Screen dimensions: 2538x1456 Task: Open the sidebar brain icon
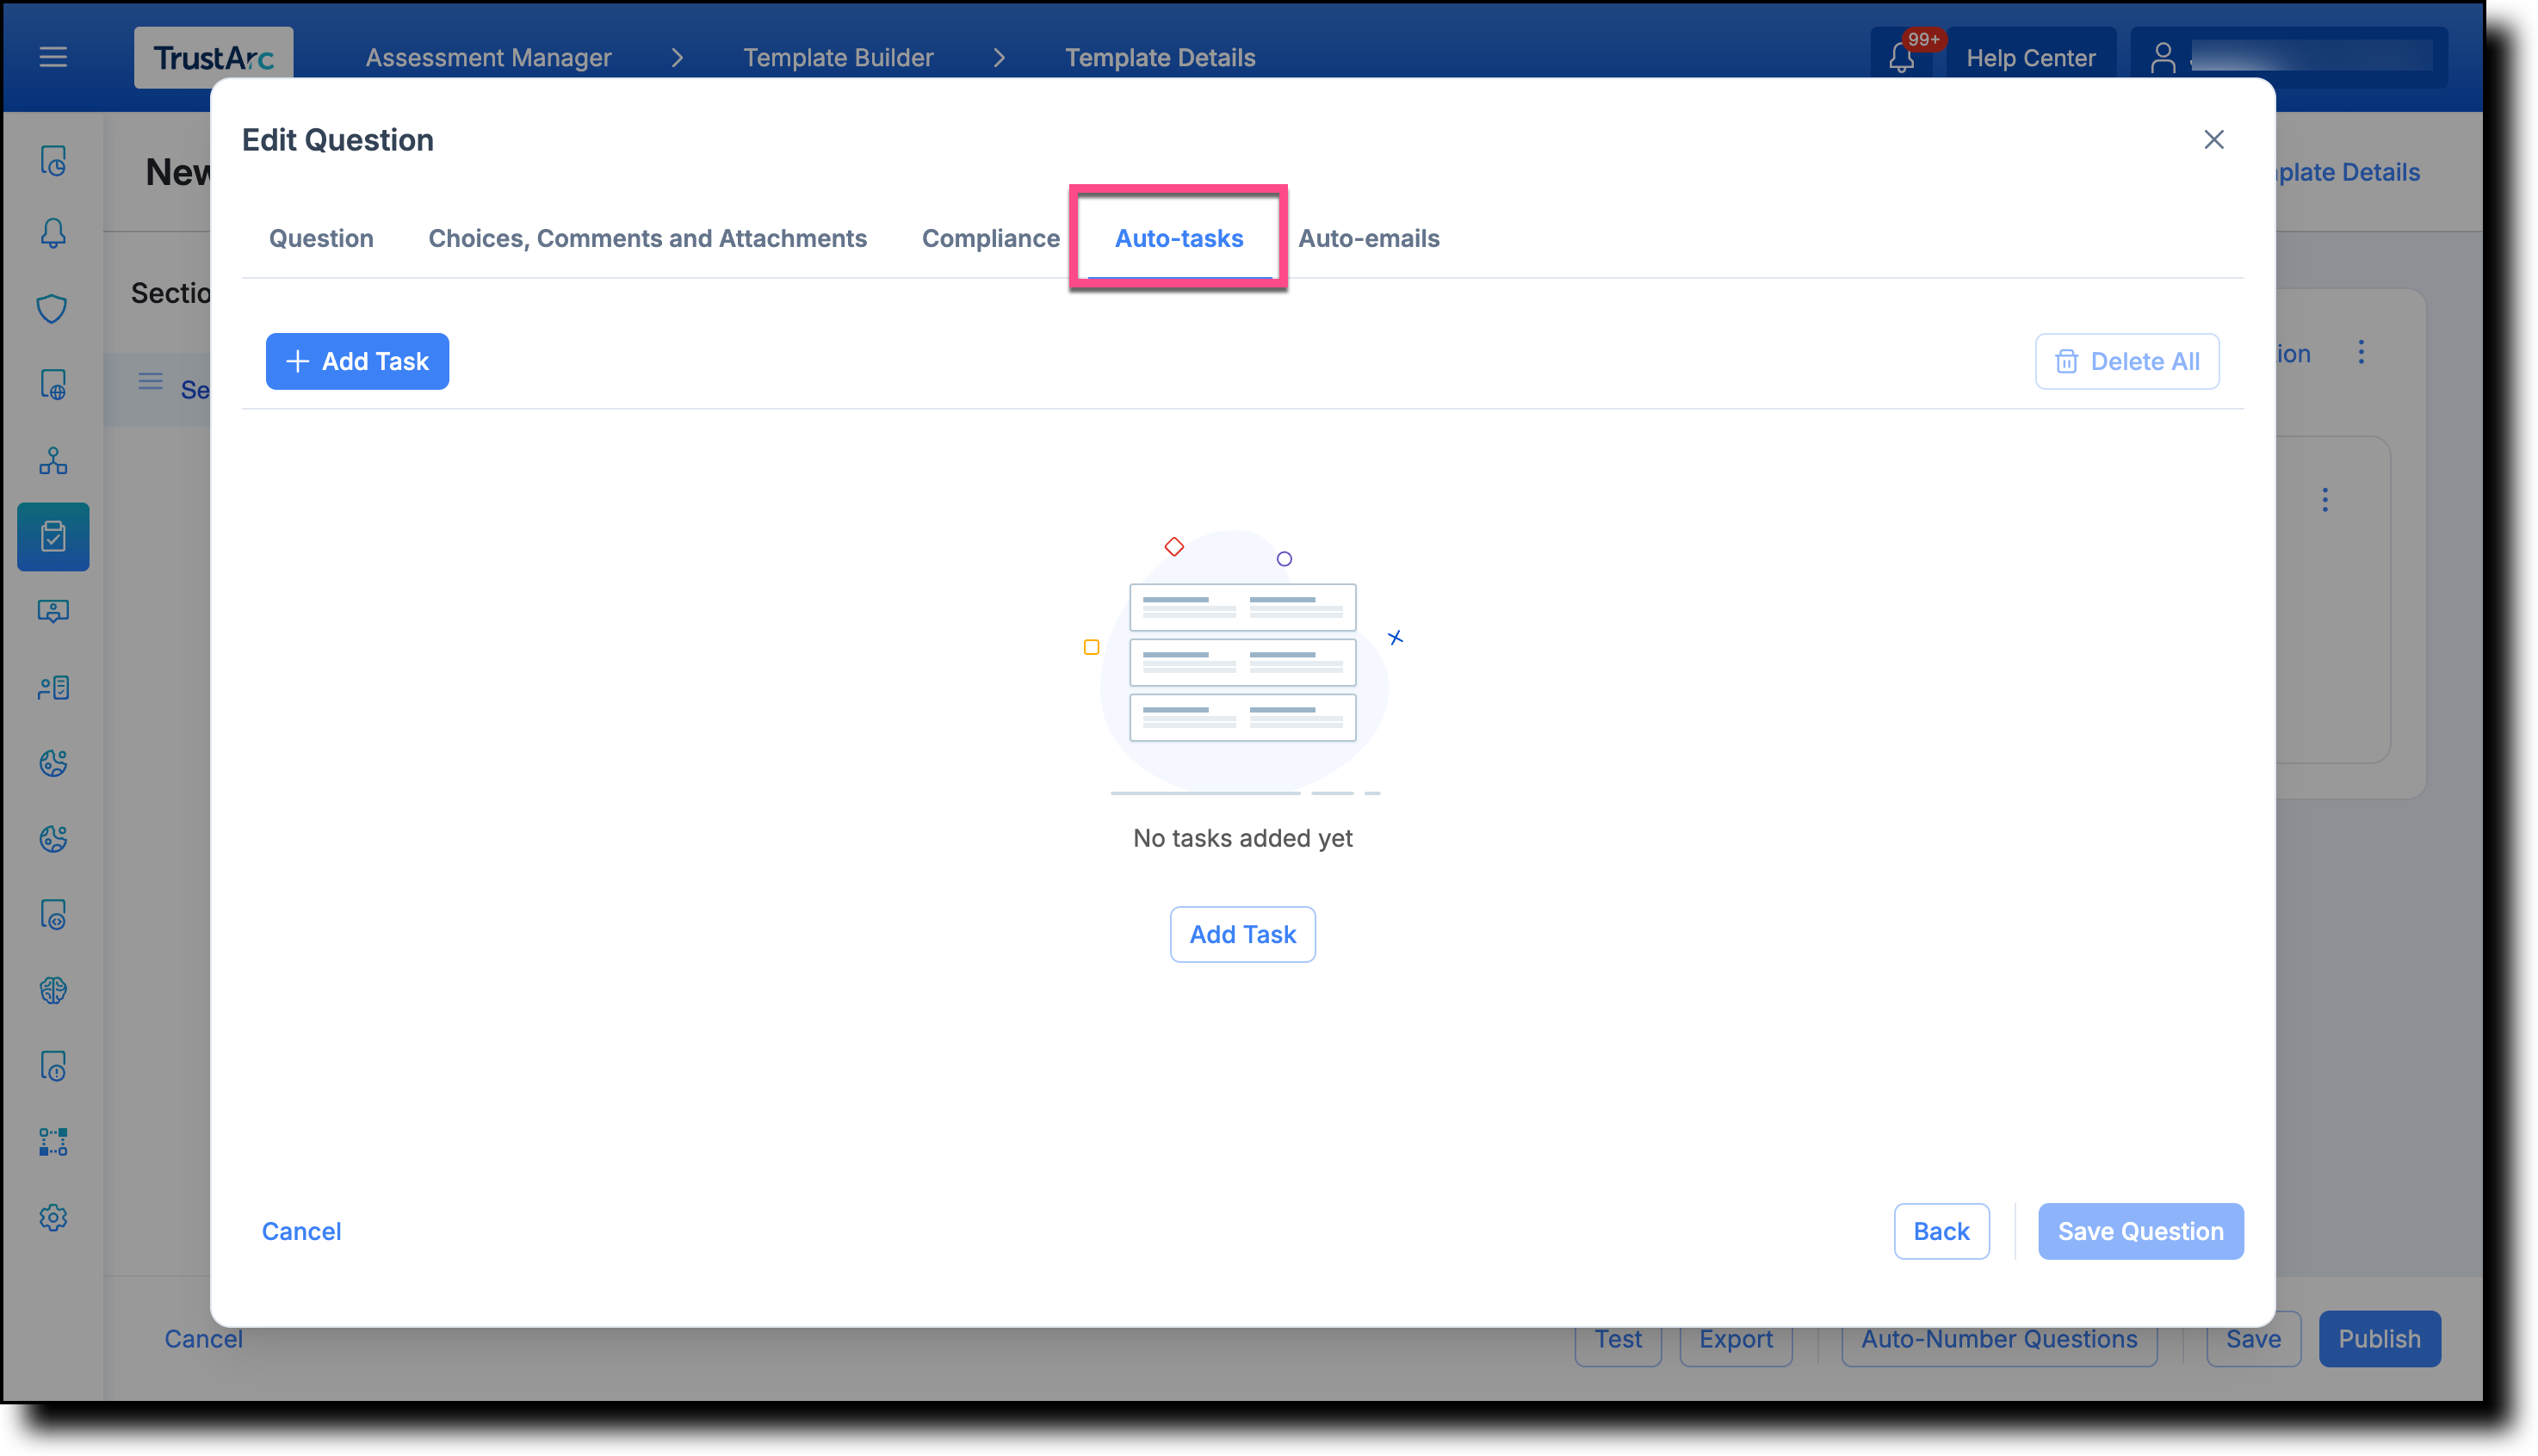53,990
